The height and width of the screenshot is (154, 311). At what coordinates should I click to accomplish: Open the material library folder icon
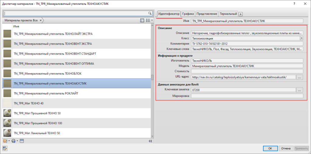[x=5, y=141]
